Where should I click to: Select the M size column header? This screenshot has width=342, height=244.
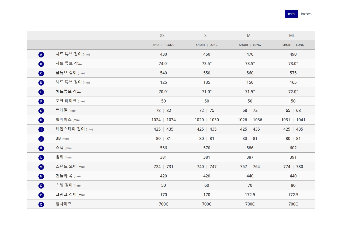pyautogui.click(x=249, y=35)
